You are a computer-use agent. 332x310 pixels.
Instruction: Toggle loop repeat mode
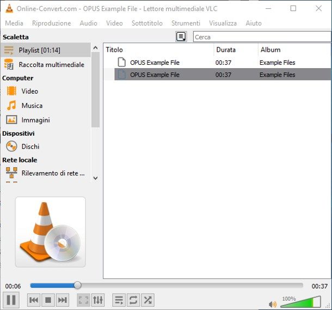point(133,300)
